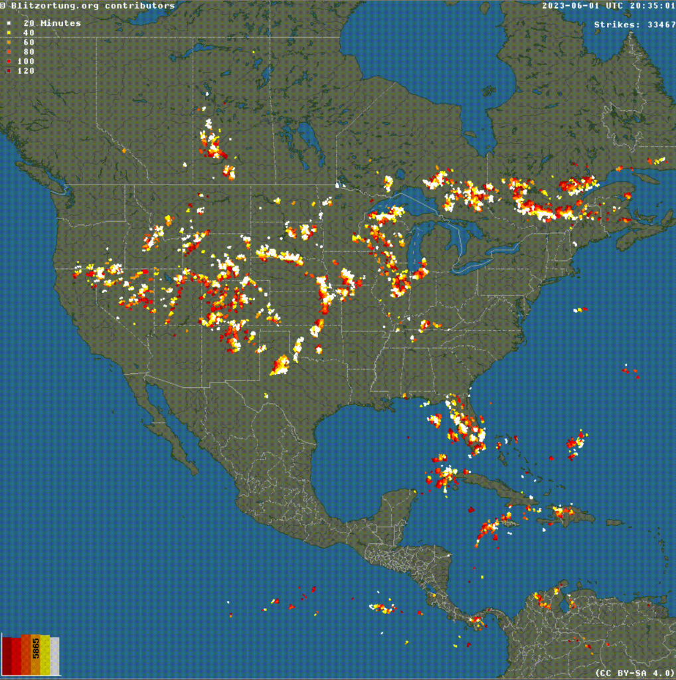Screen dimensions: 676x680
Task: Click the red 100 minute legend marker
Action: point(9,62)
